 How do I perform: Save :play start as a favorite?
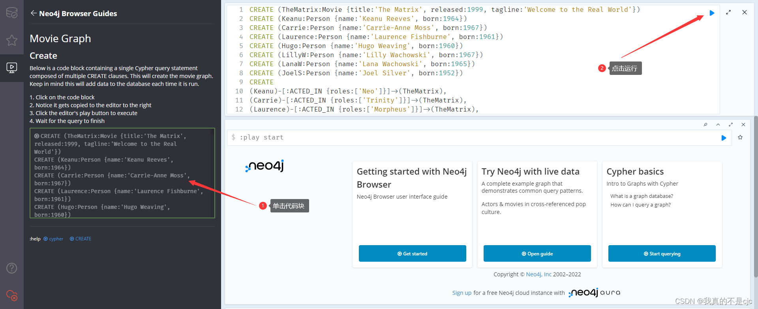coord(740,138)
